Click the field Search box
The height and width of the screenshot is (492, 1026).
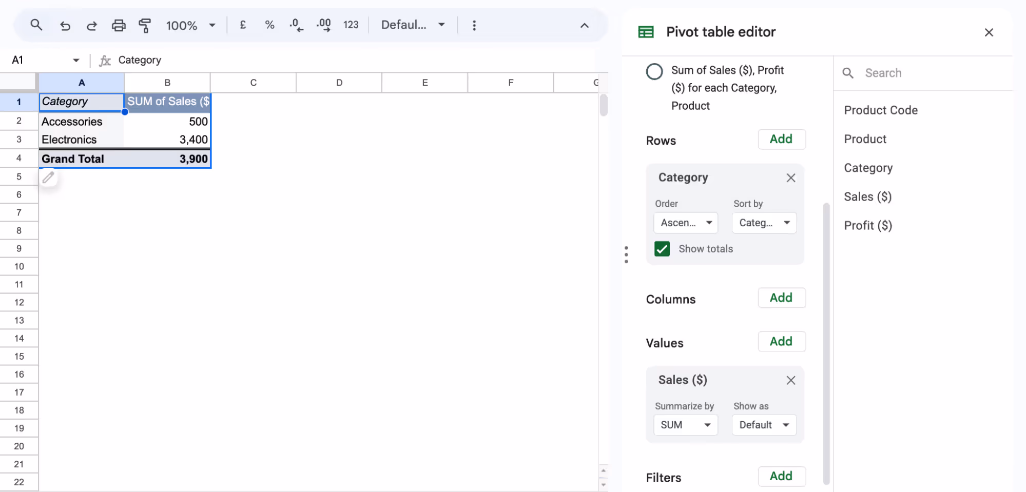click(x=924, y=73)
